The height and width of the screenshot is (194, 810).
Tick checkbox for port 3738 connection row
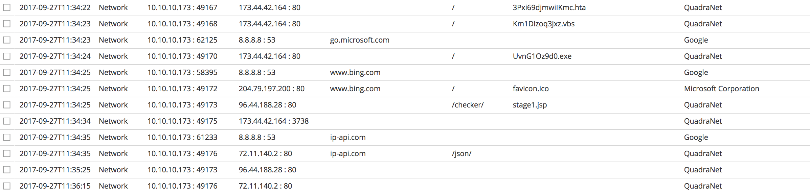[7, 121]
